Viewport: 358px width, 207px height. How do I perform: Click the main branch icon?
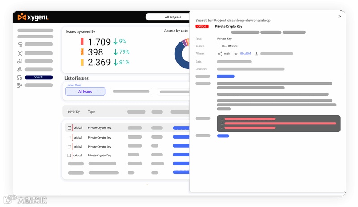point(220,54)
